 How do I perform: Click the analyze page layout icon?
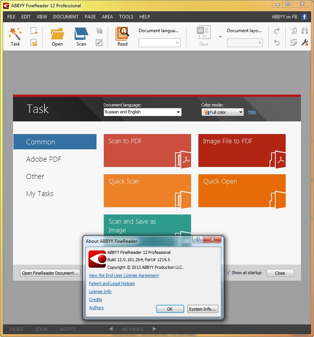click(99, 31)
